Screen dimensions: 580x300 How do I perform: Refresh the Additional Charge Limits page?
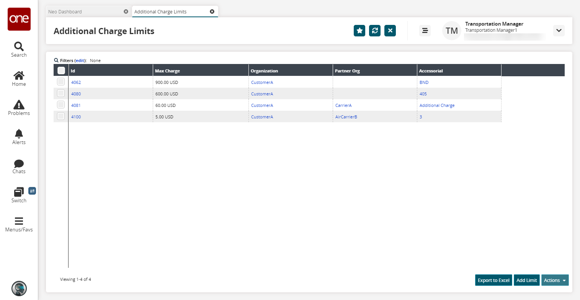coord(375,31)
